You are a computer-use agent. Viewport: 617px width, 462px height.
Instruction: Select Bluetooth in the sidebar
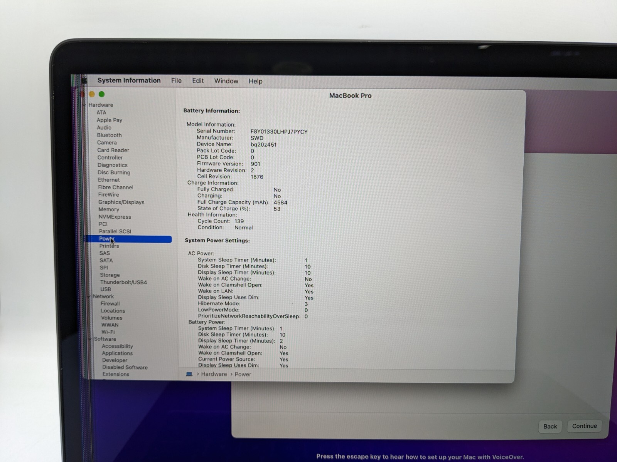click(x=109, y=135)
